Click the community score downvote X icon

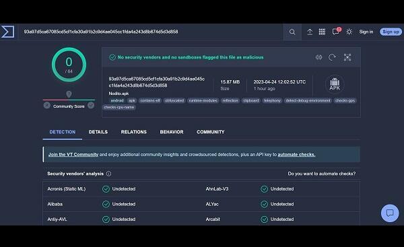tap(47, 106)
